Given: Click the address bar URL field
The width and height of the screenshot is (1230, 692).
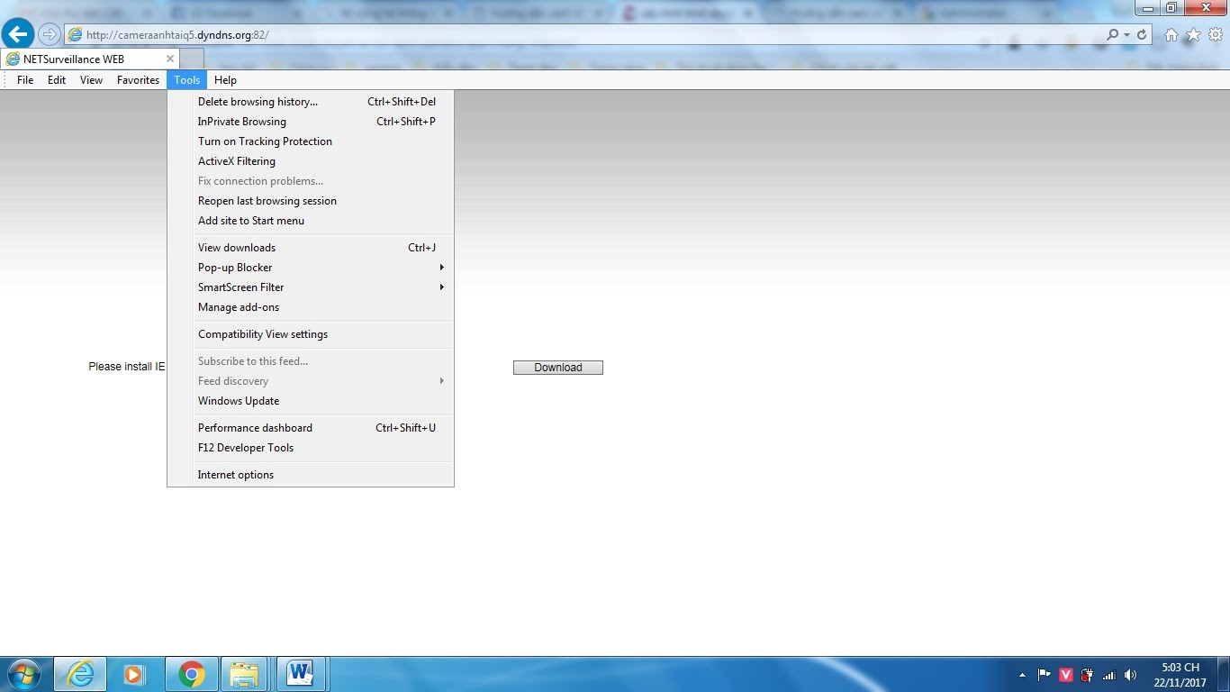Looking at the screenshot, I should (585, 34).
